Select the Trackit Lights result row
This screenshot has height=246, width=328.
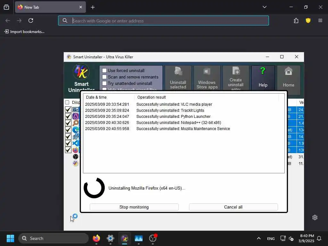tap(184, 110)
